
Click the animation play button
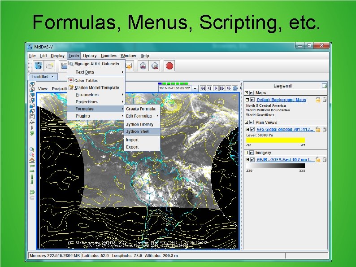point(216,88)
